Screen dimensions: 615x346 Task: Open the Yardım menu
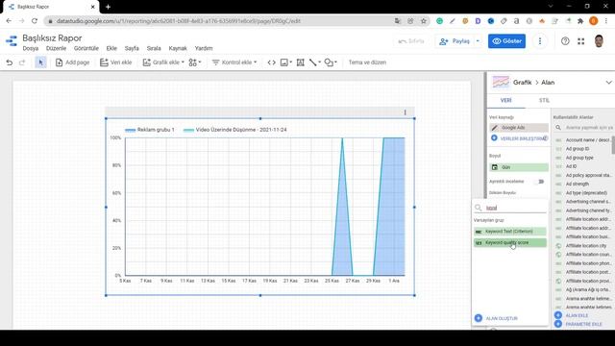pyautogui.click(x=204, y=48)
